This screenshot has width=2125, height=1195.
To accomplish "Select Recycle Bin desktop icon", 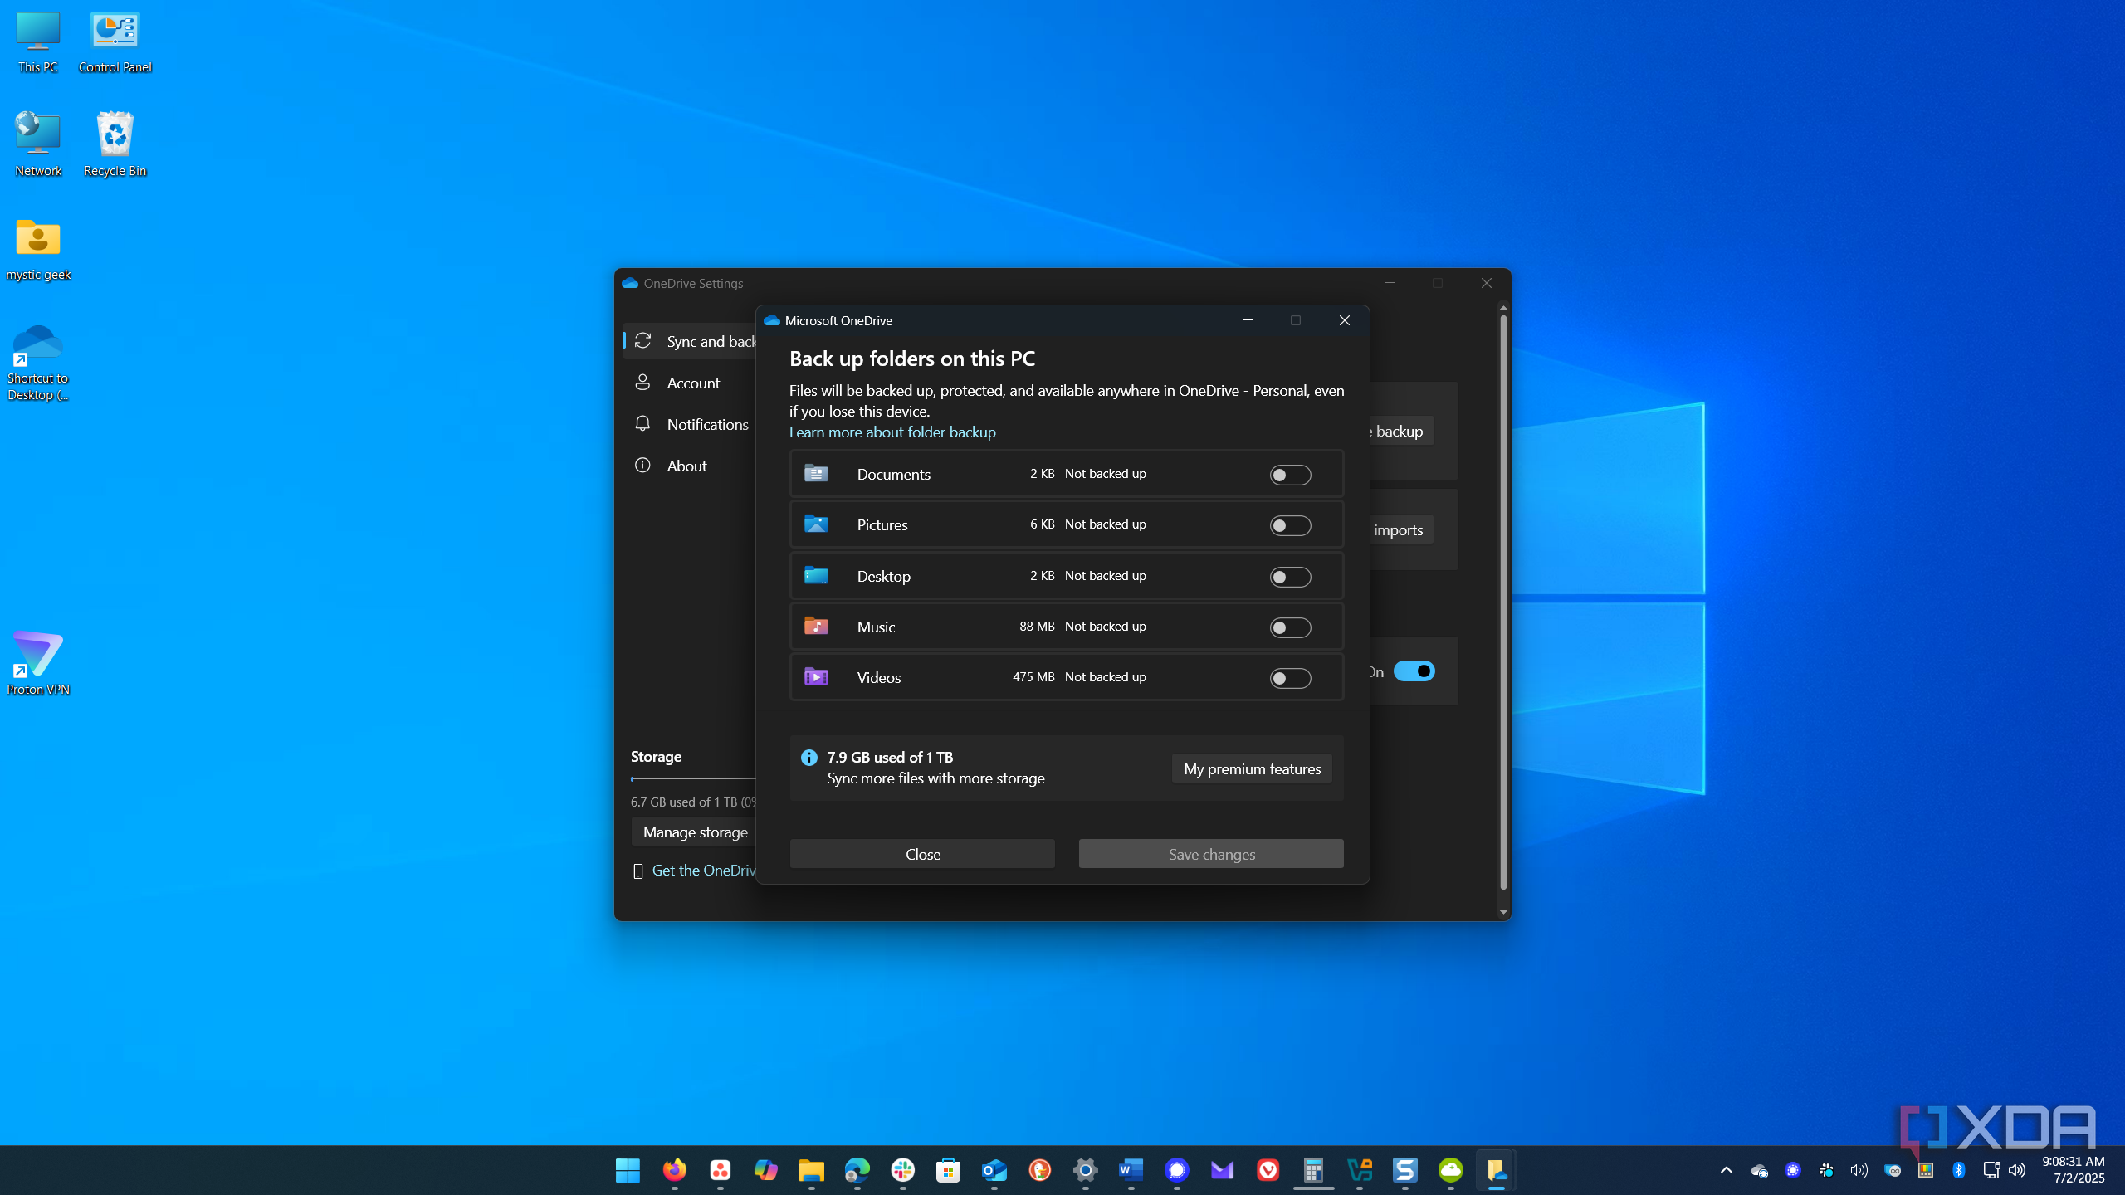I will click(115, 144).
